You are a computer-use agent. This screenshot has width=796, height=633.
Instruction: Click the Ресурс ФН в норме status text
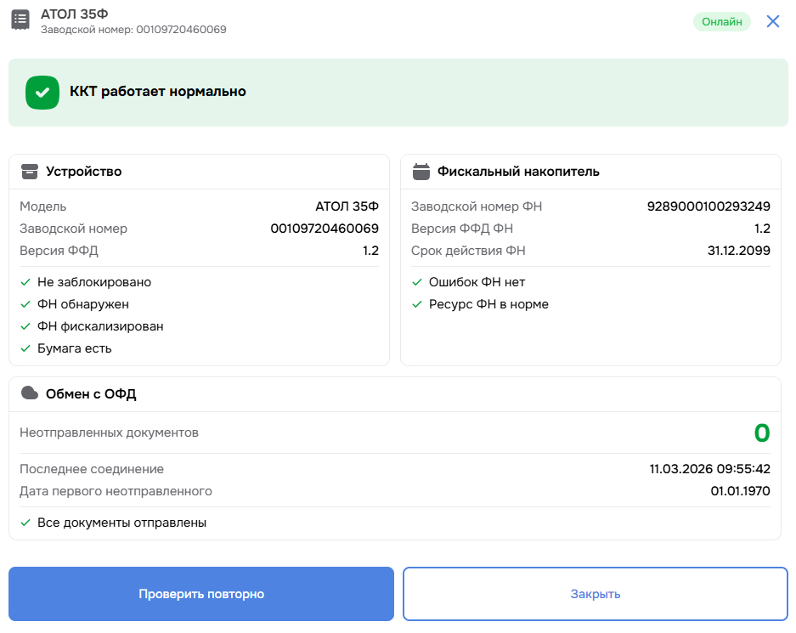488,304
